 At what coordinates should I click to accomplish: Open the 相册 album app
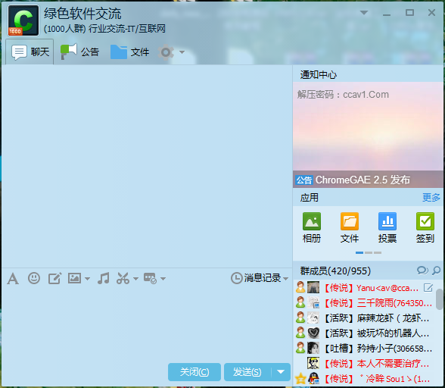pyautogui.click(x=312, y=227)
